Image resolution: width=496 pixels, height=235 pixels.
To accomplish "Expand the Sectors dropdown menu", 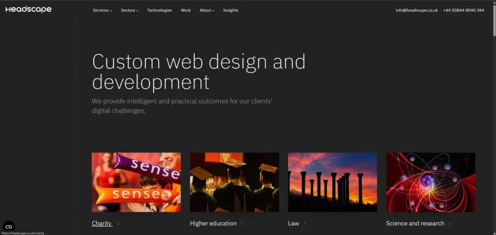I will (130, 11).
